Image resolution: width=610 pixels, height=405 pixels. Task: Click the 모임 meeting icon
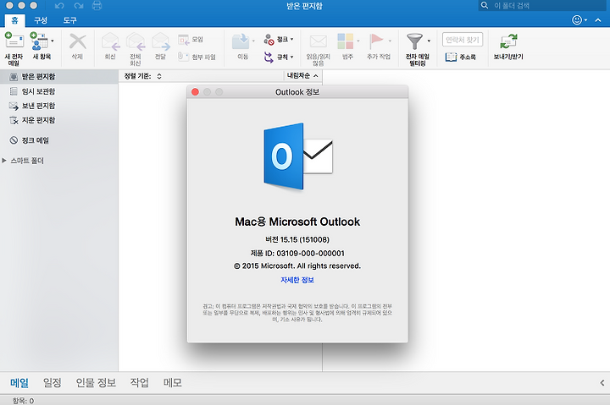click(x=183, y=39)
